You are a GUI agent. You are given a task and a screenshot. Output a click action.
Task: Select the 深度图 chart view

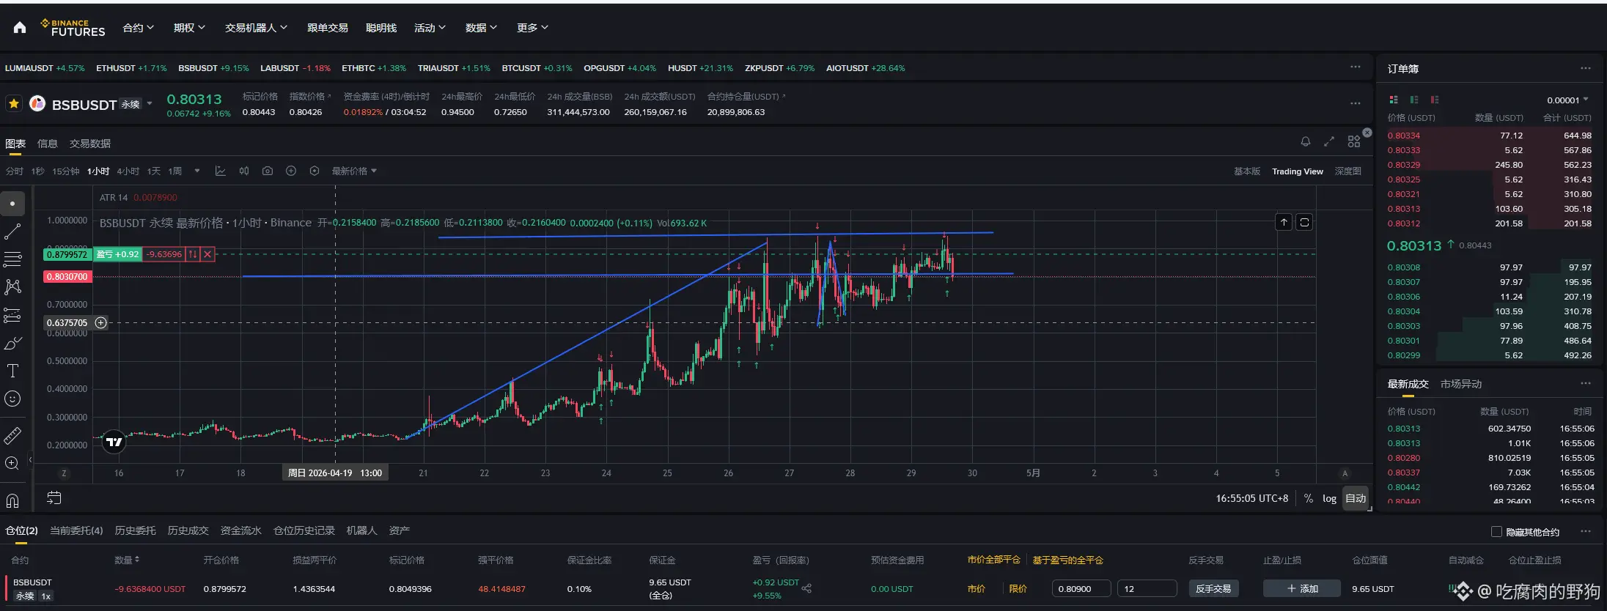click(1347, 171)
